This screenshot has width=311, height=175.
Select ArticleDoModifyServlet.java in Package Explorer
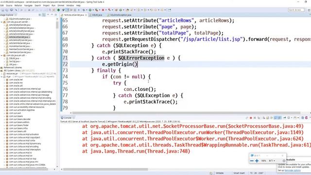click(21, 31)
